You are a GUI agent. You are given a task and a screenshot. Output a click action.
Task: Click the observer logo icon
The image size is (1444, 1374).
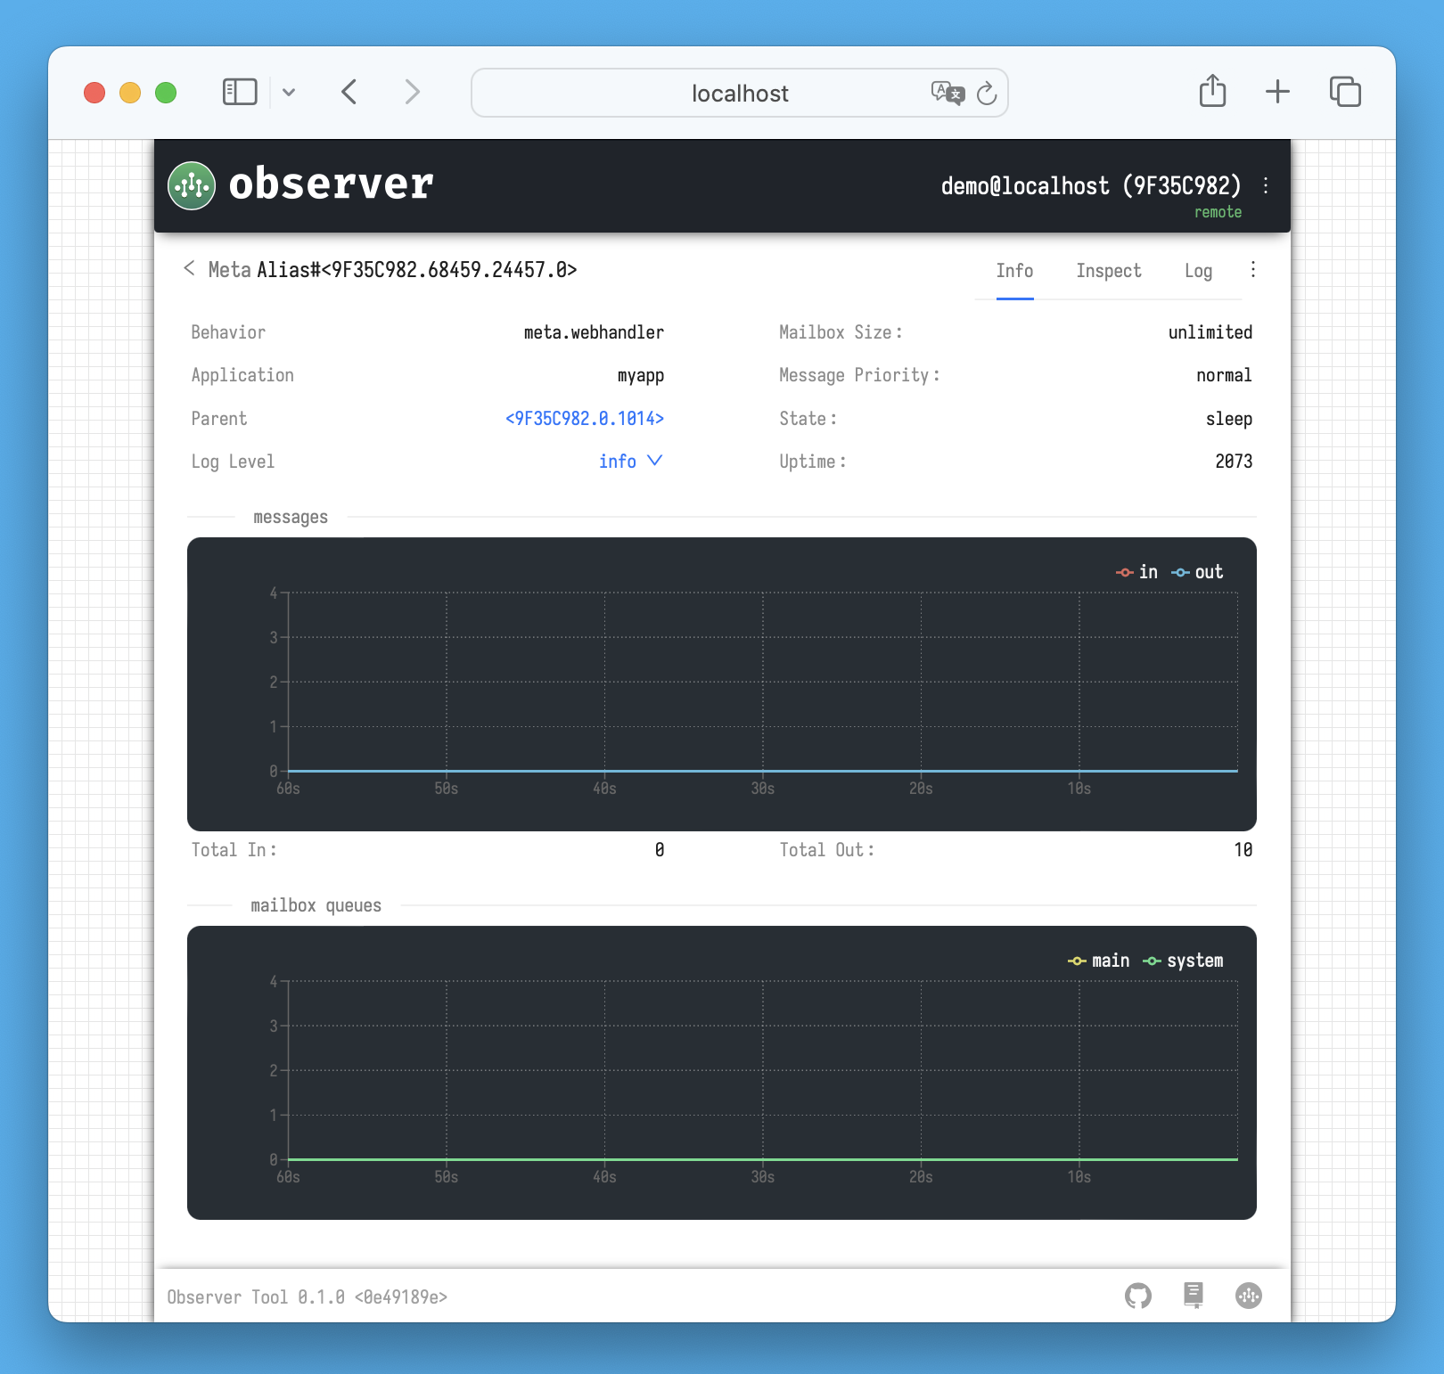tap(192, 185)
